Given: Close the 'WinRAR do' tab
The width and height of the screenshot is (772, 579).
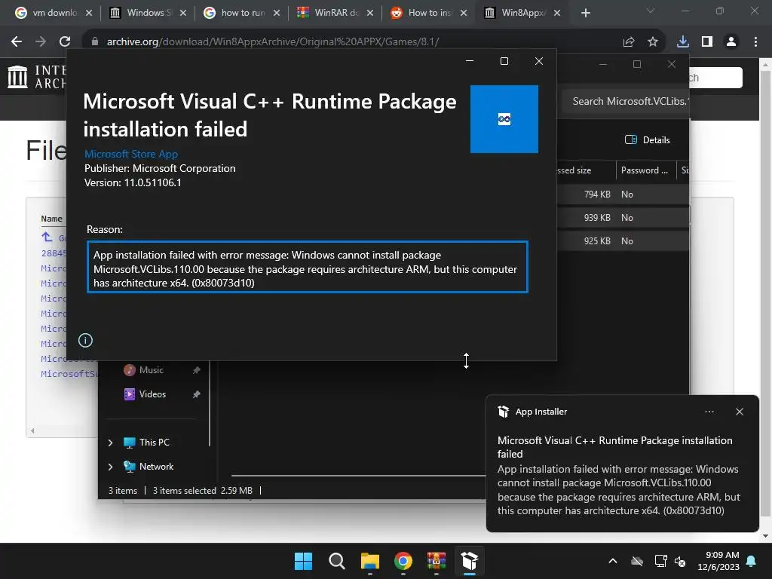Looking at the screenshot, I should click(369, 13).
